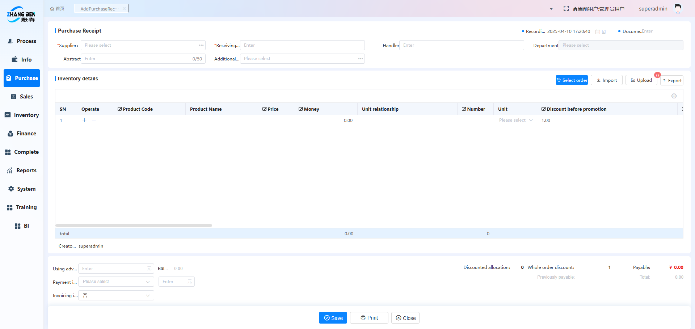Switch to the home tab

(57, 9)
